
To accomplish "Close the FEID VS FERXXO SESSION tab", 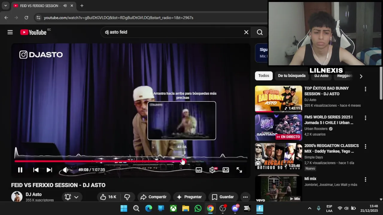I will tap(72, 6).
